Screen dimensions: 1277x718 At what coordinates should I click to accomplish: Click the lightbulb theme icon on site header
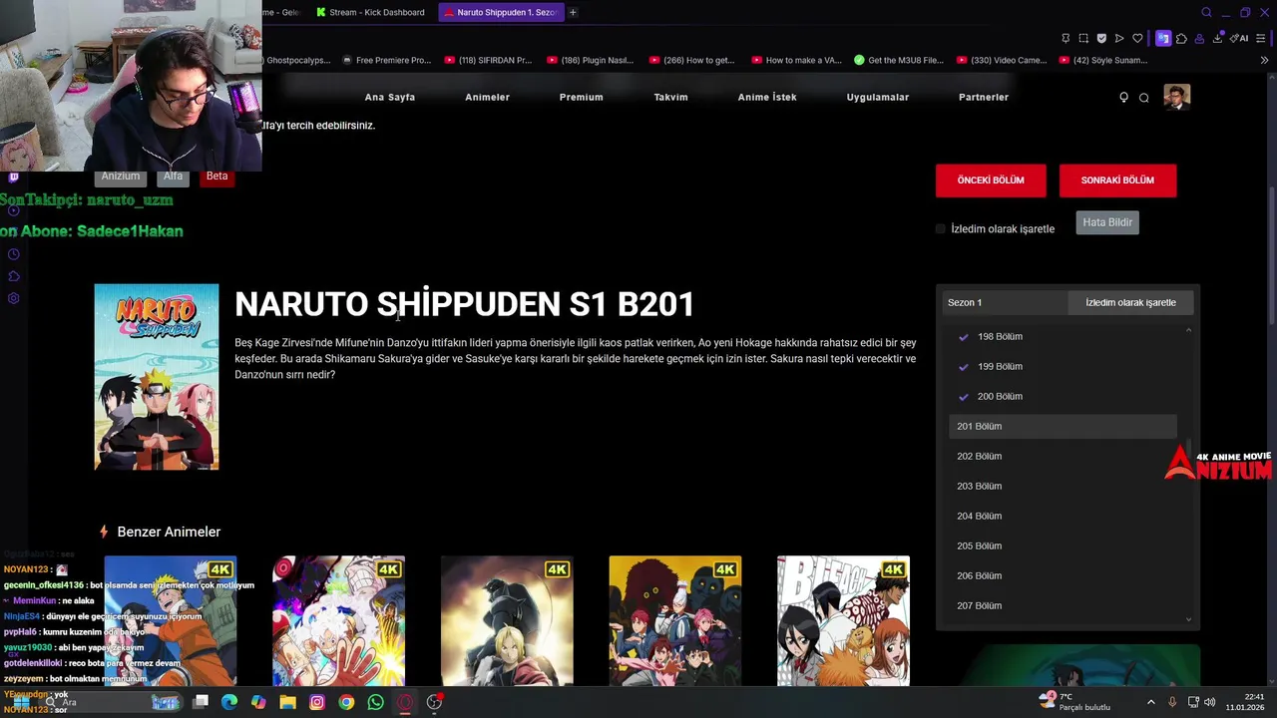[x=1123, y=97]
